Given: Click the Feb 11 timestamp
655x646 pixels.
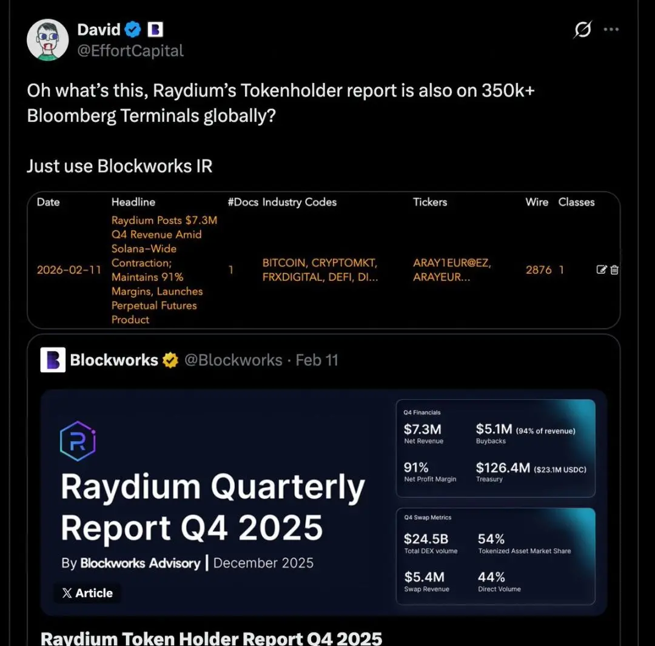Looking at the screenshot, I should [x=317, y=360].
